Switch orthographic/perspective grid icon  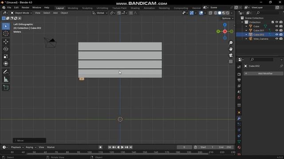pos(231,61)
